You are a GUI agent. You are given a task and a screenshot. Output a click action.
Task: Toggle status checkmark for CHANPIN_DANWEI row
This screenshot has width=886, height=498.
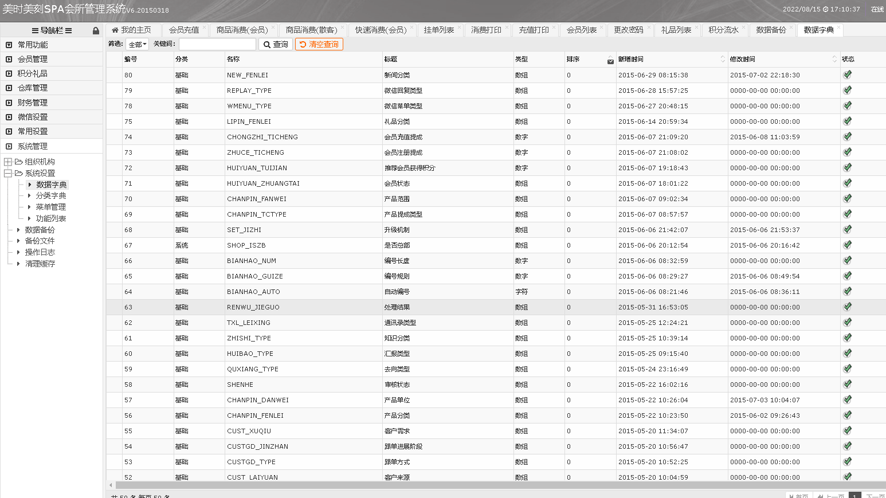(x=848, y=399)
